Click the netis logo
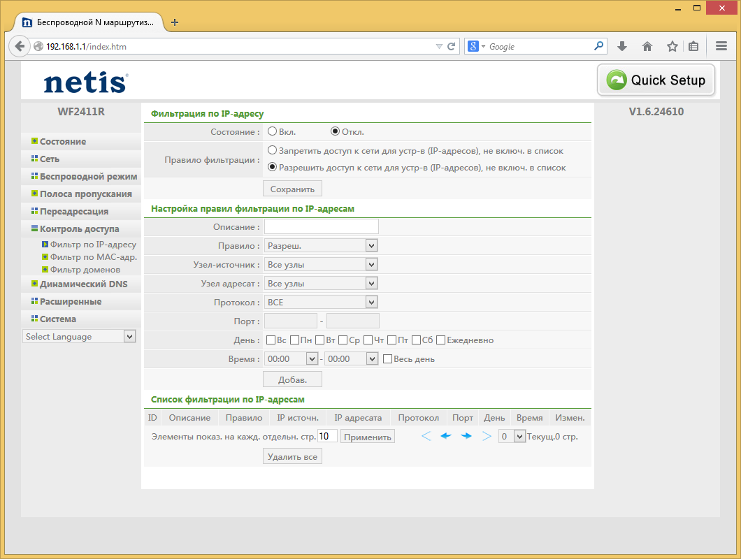741x559 pixels. click(x=85, y=82)
